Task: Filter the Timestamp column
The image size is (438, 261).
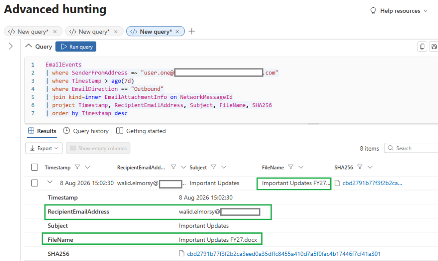Action: pos(77,167)
